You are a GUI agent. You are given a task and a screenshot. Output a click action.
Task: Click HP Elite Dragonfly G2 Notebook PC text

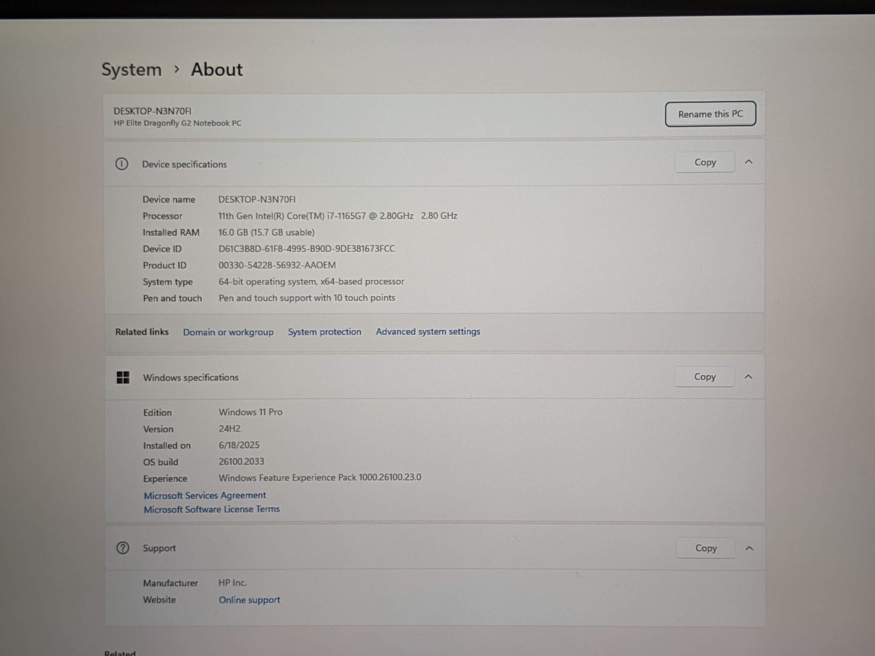point(177,123)
